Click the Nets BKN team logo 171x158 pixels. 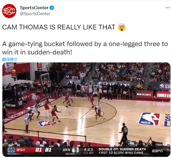[75, 150]
